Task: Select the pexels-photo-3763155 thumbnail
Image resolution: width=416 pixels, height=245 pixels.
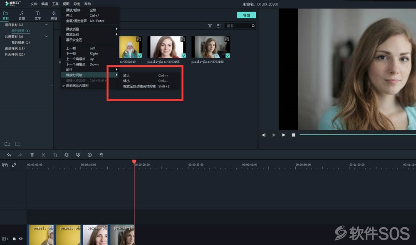Action: pyautogui.click(x=167, y=47)
